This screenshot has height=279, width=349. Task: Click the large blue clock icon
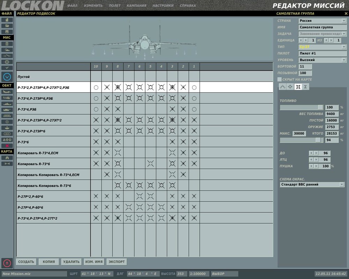(7, 77)
